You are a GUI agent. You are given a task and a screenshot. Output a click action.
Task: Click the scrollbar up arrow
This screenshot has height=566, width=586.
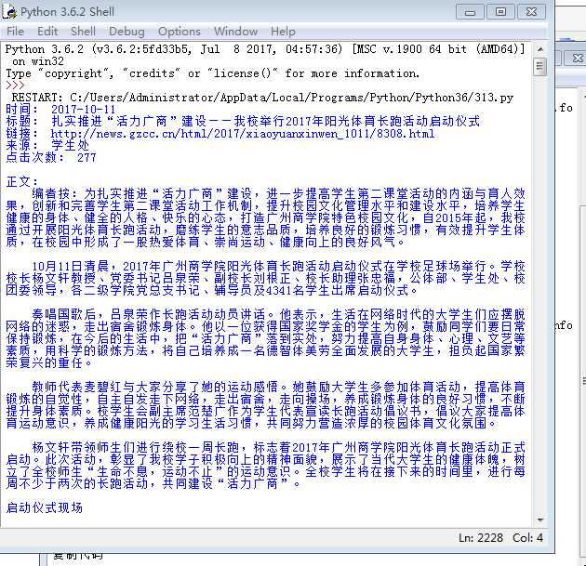[x=540, y=49]
